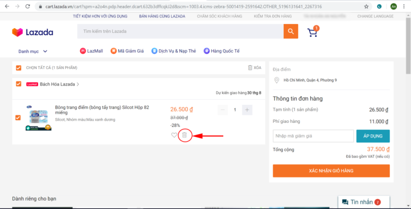Expand the Danh mục dropdown

[33, 51]
